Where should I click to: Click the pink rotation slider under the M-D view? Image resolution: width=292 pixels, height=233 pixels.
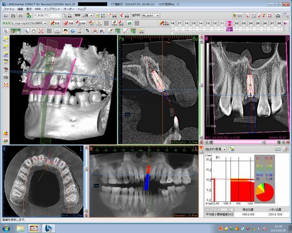(x=245, y=142)
